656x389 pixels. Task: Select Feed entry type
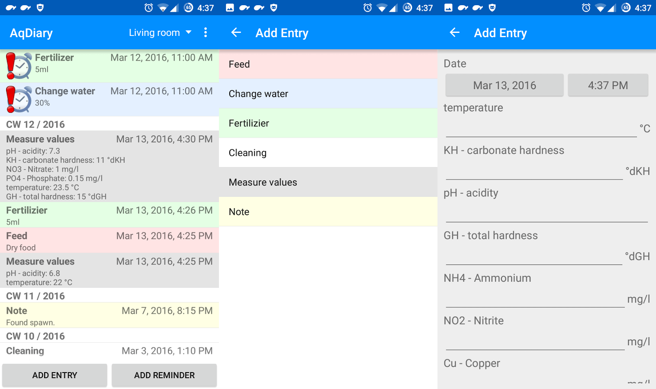(x=328, y=64)
